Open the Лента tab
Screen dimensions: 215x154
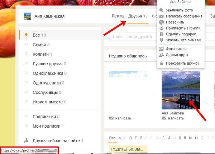(x=118, y=16)
